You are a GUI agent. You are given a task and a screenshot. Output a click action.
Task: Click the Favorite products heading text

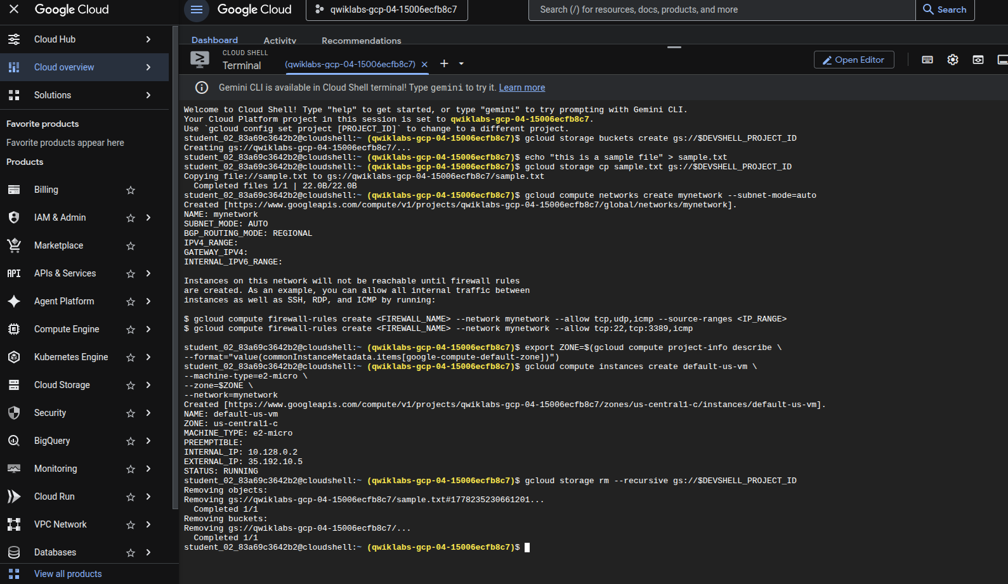point(43,124)
